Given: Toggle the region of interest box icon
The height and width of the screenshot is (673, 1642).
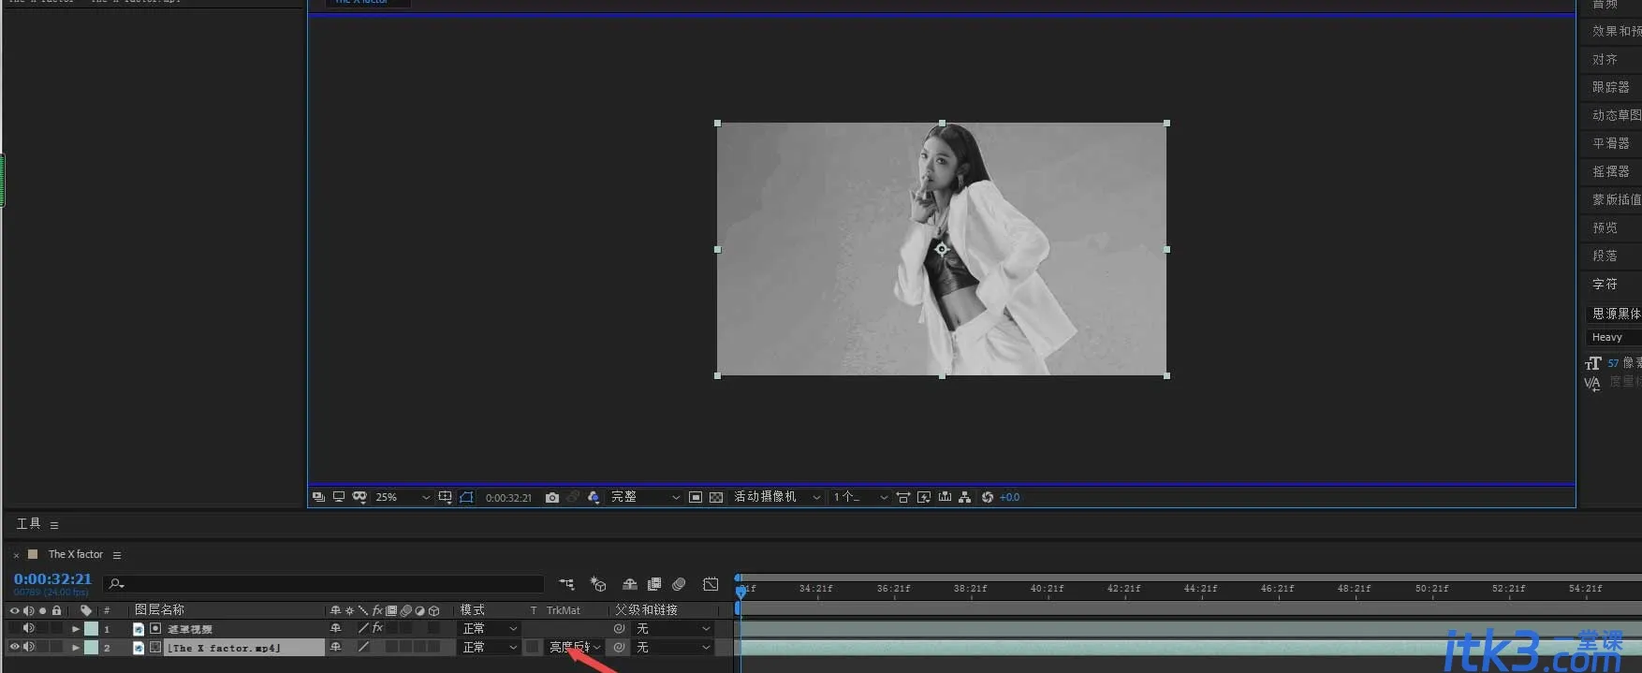Looking at the screenshot, I should click(x=696, y=497).
